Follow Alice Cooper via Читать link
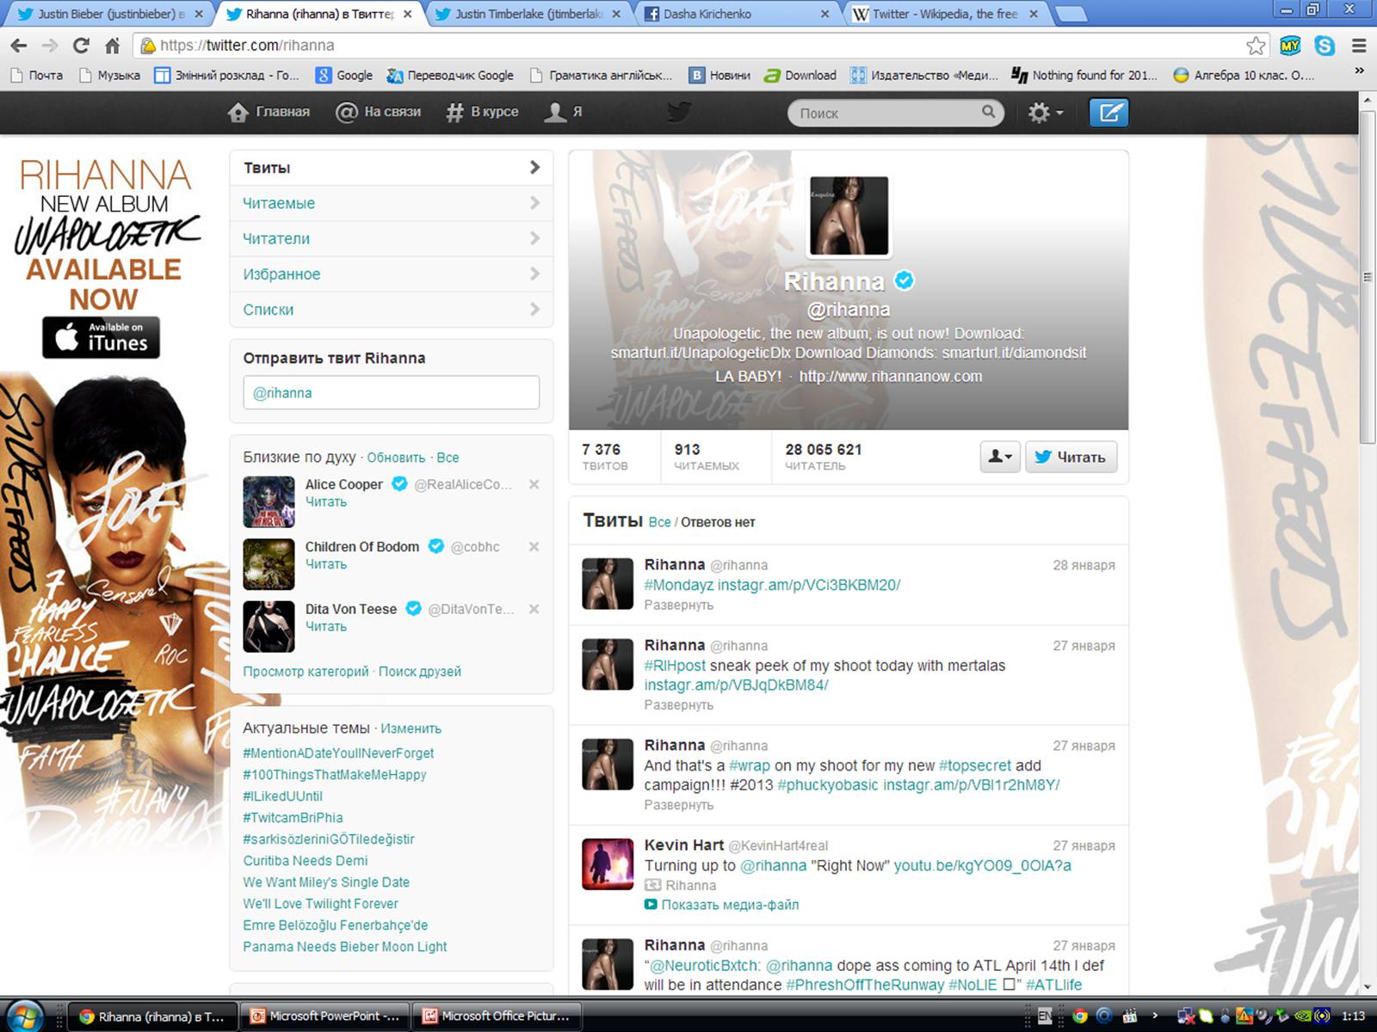The image size is (1377, 1032). click(326, 501)
